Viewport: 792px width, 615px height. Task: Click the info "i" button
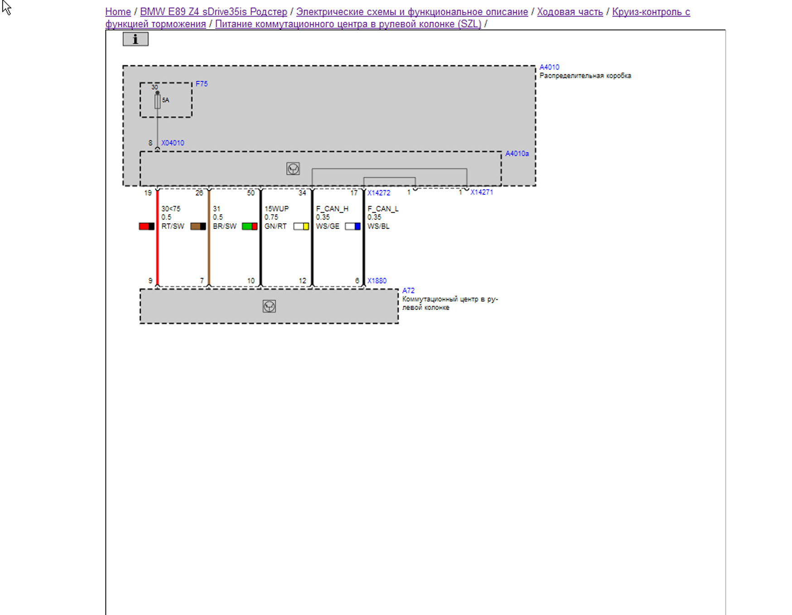(135, 39)
